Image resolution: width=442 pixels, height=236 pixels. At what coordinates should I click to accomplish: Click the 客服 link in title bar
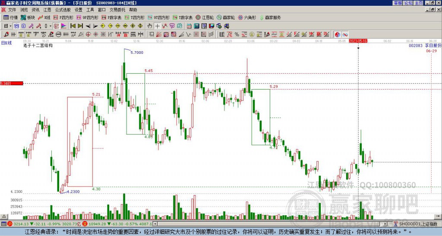click(398, 3)
